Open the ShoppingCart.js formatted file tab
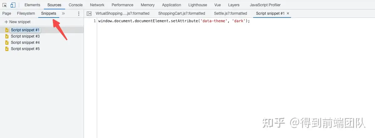The image size is (375, 138). [181, 13]
